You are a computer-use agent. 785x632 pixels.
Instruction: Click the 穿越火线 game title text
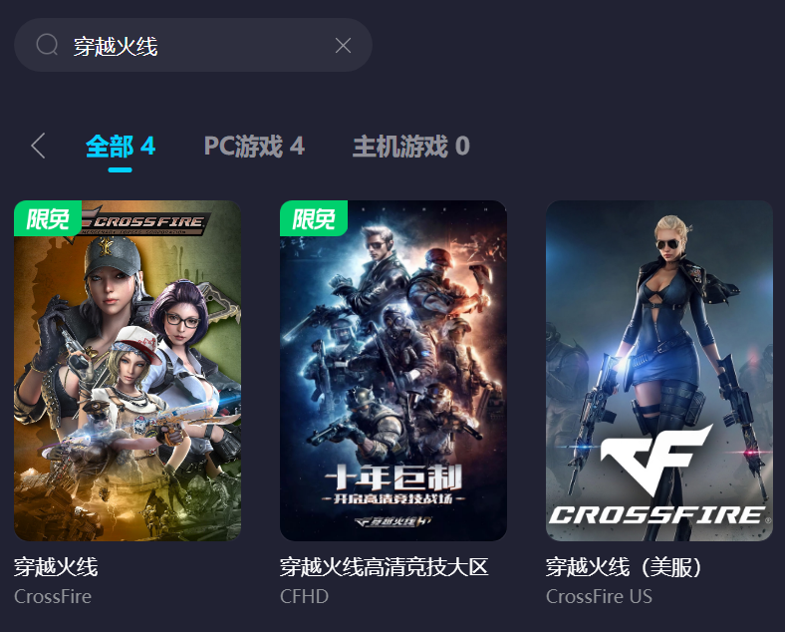(x=56, y=567)
